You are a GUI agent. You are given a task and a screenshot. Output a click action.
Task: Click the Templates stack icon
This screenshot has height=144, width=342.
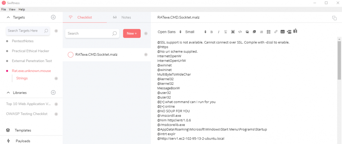point(8,130)
